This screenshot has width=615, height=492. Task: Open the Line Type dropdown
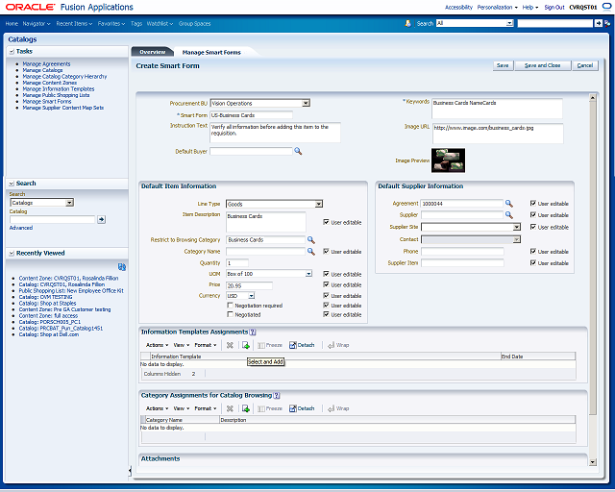tap(319, 204)
